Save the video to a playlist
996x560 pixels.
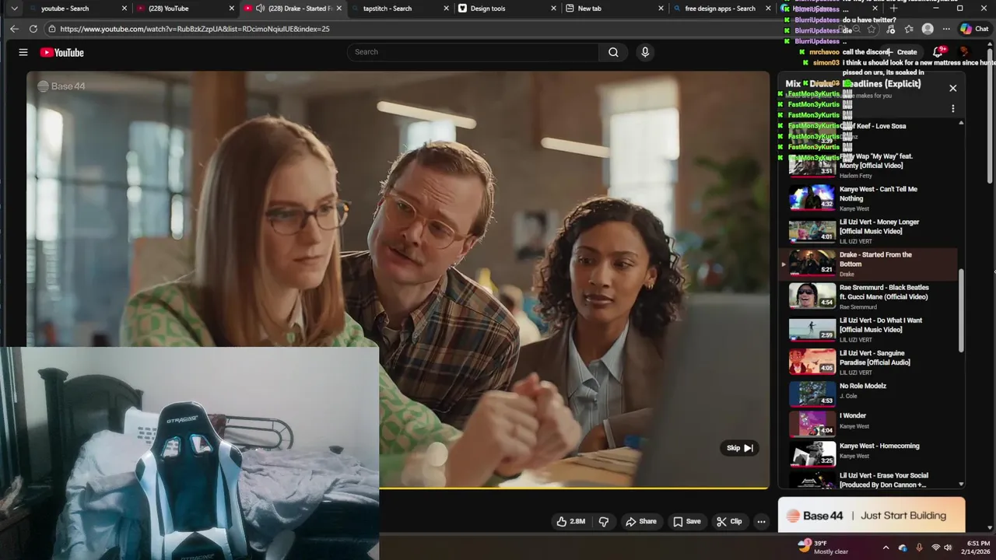point(687,521)
